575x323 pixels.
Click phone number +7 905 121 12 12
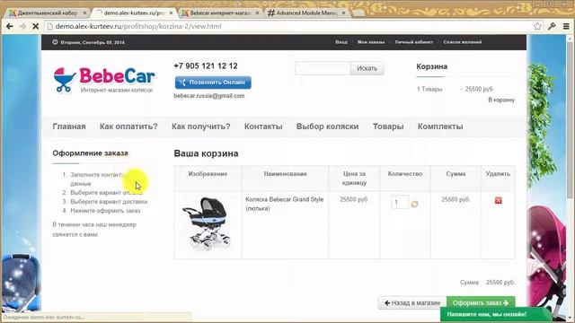[206, 65]
